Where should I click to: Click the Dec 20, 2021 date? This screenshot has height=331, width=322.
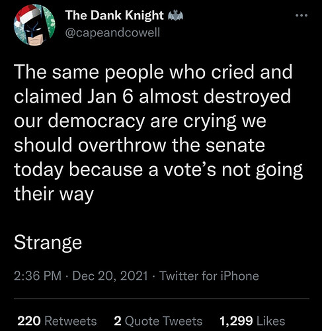(110, 276)
